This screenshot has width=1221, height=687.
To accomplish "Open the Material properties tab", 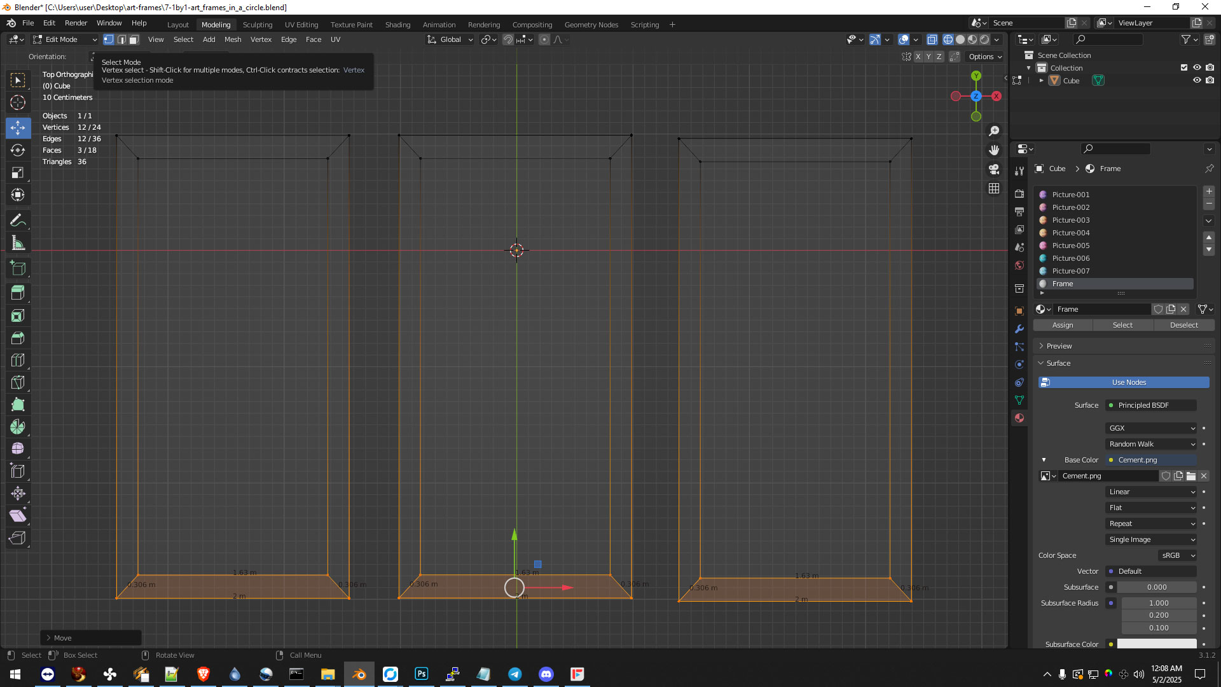I will point(1019,418).
